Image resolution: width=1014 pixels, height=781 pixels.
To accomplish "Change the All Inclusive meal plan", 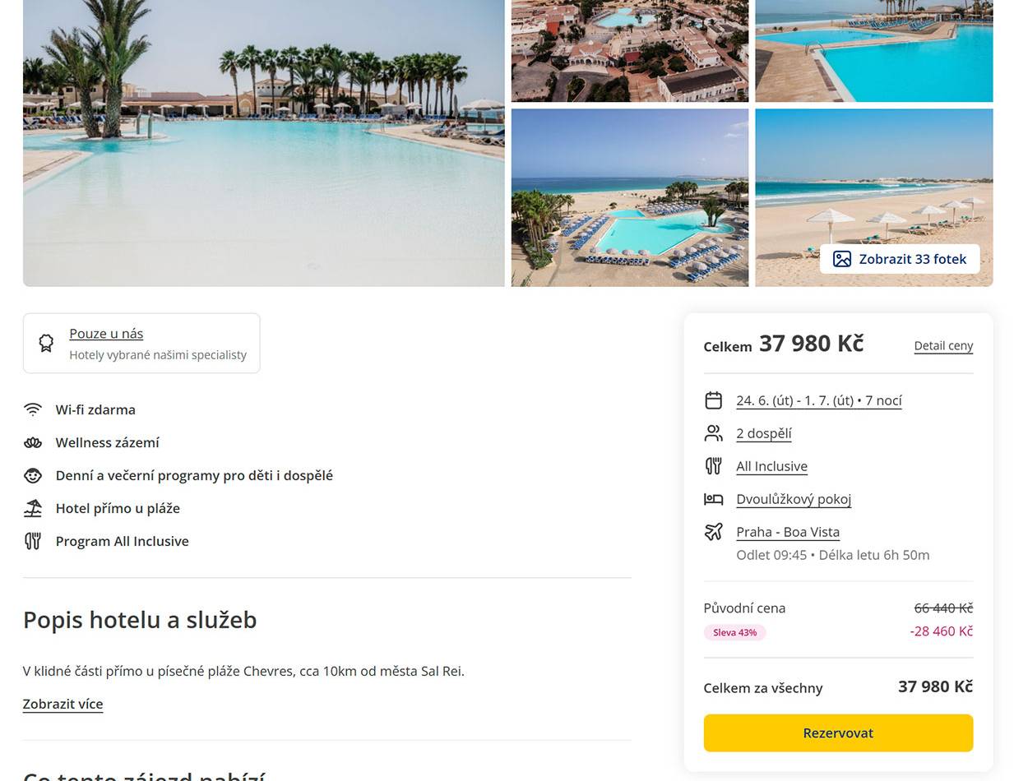I will (771, 466).
